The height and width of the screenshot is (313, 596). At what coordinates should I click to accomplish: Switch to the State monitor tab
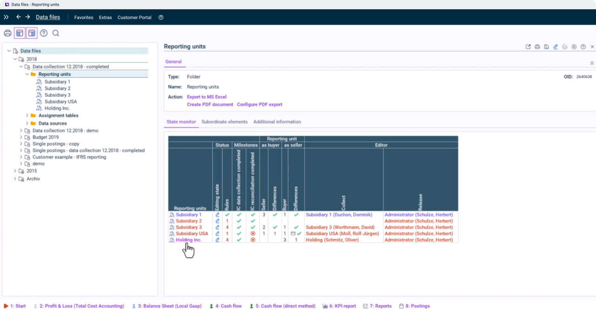181,122
